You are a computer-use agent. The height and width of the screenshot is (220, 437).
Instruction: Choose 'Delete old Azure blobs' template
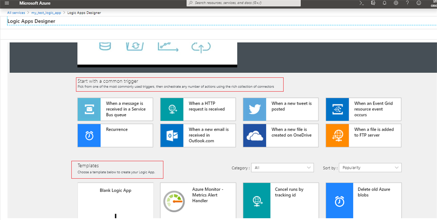pyautogui.click(x=364, y=200)
